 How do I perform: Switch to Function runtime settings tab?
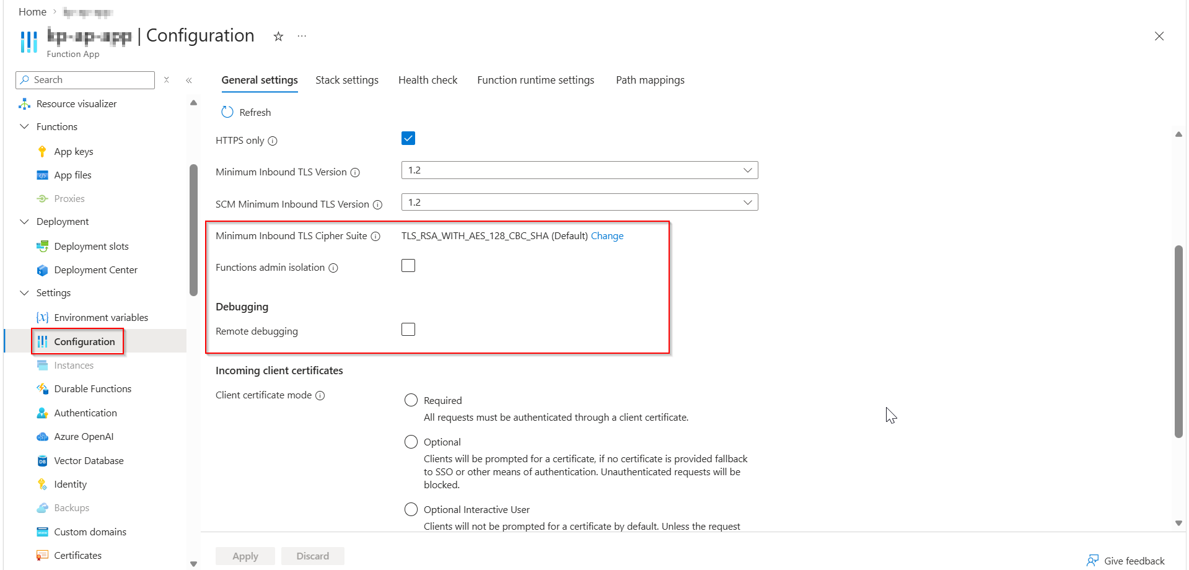pyautogui.click(x=535, y=80)
